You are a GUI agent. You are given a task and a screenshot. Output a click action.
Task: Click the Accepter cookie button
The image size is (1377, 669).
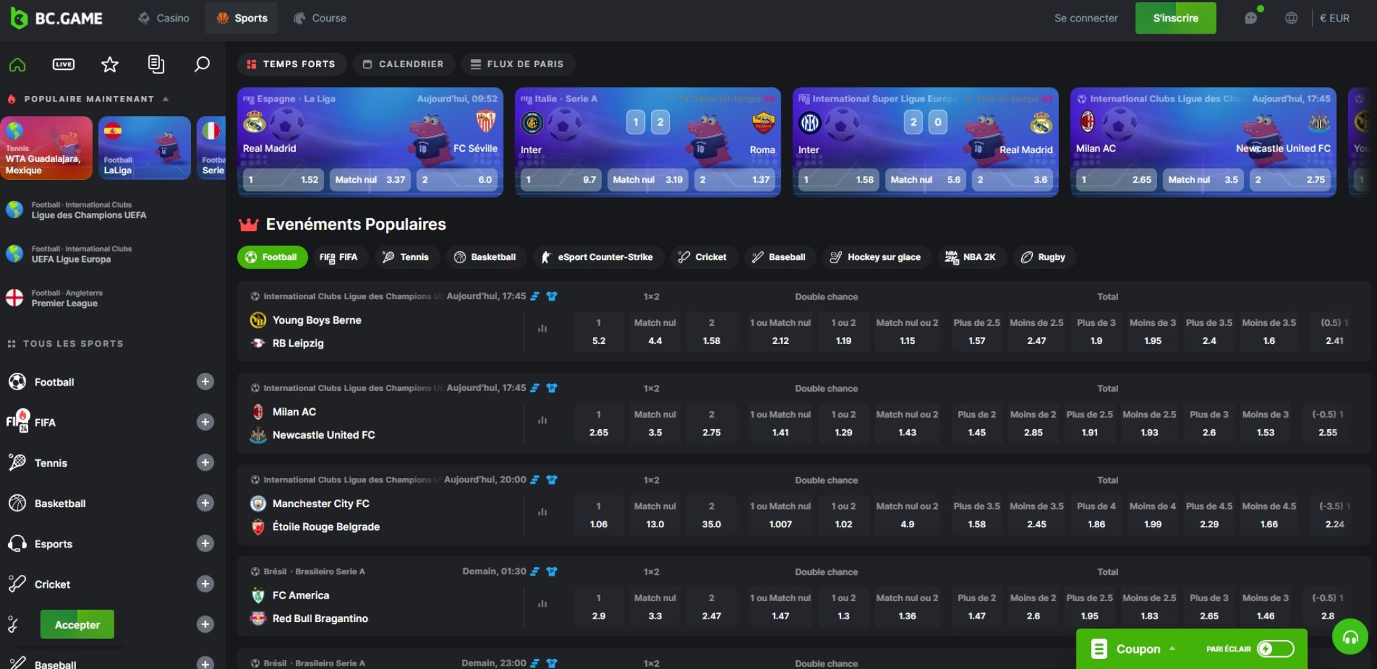coord(77,625)
